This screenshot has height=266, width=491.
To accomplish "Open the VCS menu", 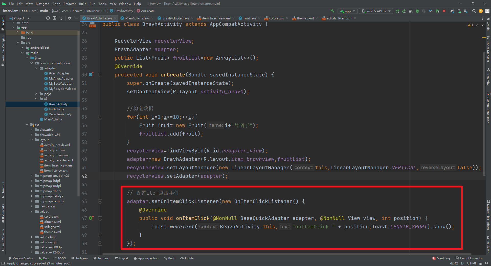I will (113, 4).
